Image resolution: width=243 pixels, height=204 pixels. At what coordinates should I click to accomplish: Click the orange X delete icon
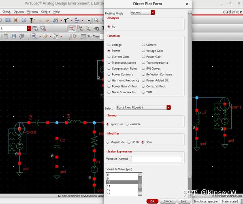click(16, 20)
